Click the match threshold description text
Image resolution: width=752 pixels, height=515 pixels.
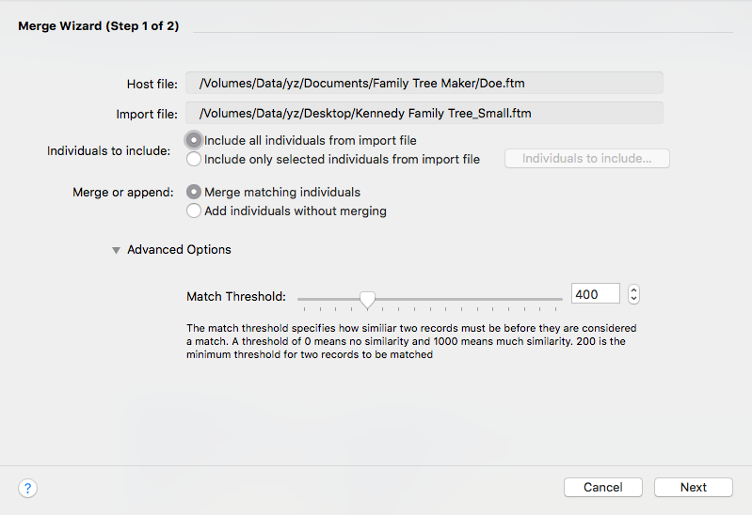click(x=411, y=341)
